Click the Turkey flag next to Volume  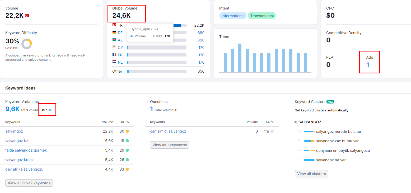(x=27, y=16)
